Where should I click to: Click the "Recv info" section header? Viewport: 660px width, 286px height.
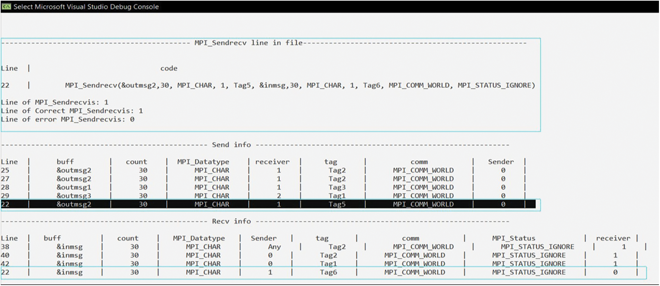pyautogui.click(x=231, y=221)
